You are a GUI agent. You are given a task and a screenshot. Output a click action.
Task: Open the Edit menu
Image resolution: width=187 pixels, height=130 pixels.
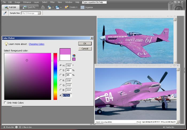[x=10, y=2]
